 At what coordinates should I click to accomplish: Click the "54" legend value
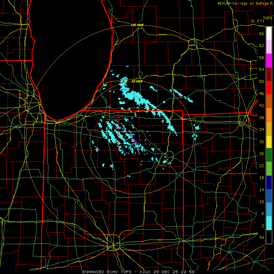[x=262, y=69]
